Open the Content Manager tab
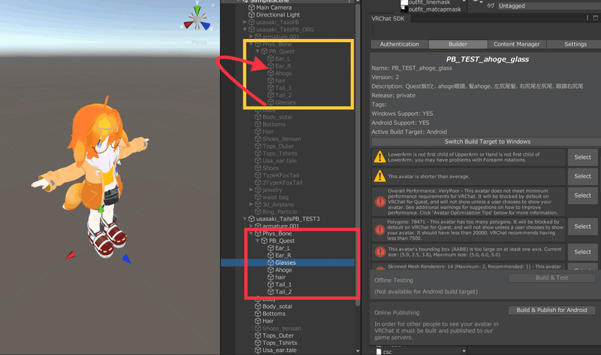Image resolution: width=601 pixels, height=355 pixels. (517, 44)
